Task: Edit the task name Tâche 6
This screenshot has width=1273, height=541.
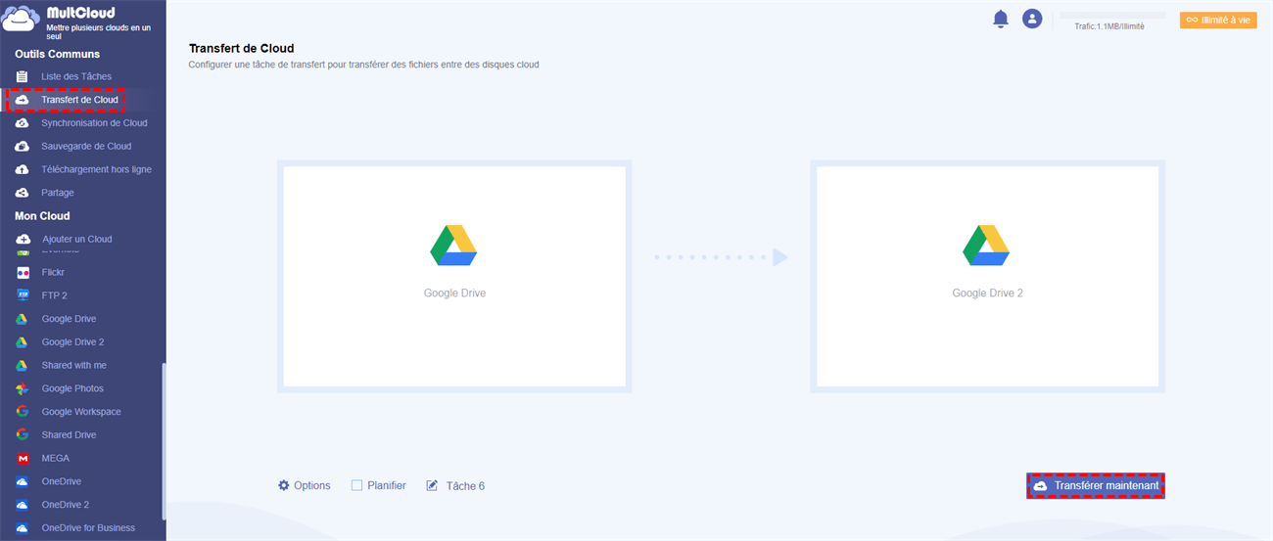Action: point(465,486)
